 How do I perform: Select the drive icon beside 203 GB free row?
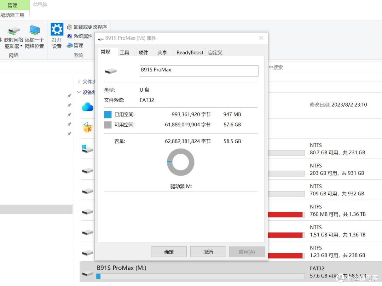87,170
